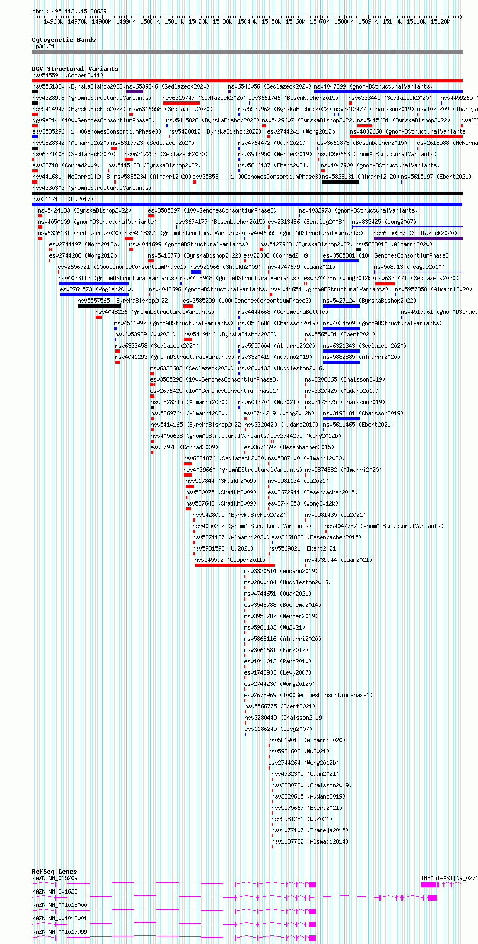478x944 pixels.
Task: Open the KAZN NM_001018000 transcript label
Action: coord(60,905)
